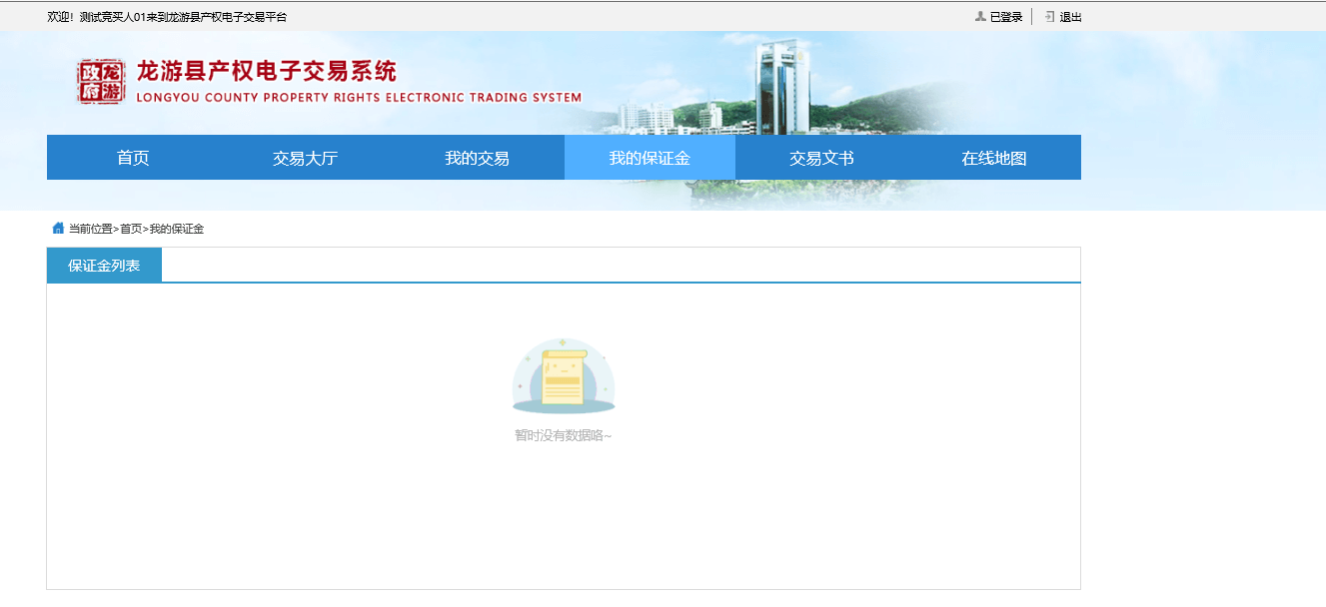
Task: Click the logout door icon
Action: click(x=1049, y=17)
